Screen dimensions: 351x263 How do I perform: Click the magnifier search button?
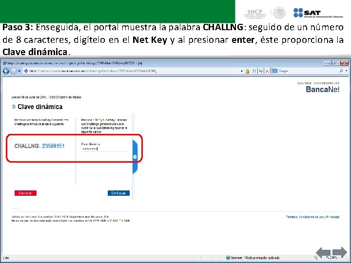pyautogui.click(x=341, y=71)
